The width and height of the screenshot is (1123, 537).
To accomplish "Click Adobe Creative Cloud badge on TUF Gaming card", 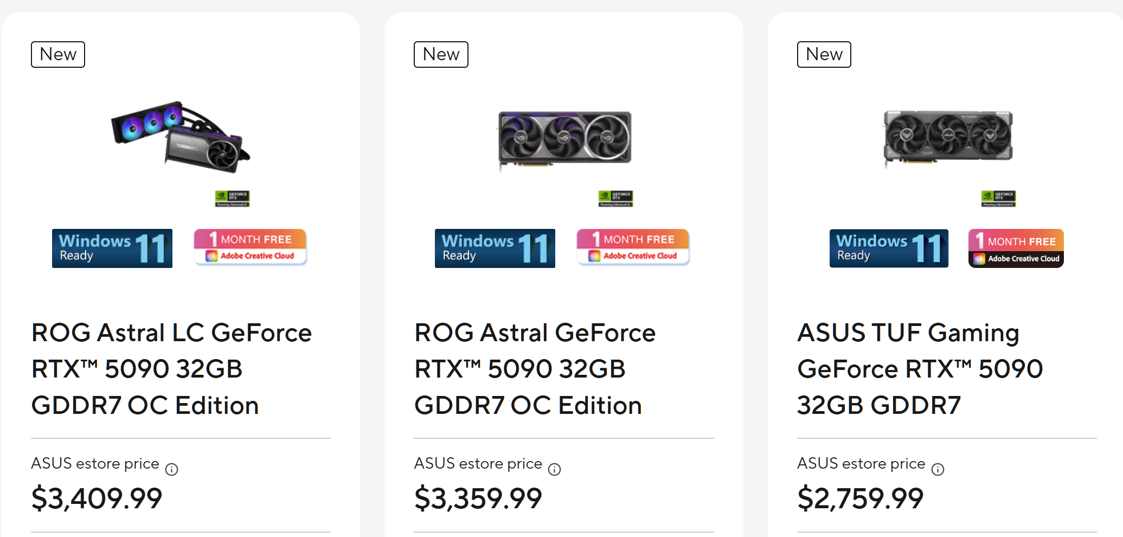I will 1016,248.
